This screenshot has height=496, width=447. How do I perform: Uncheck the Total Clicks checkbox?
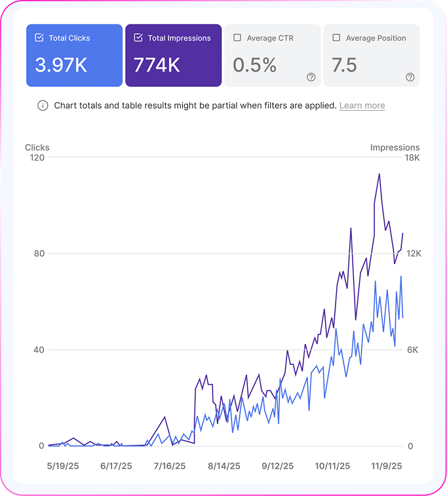(39, 38)
